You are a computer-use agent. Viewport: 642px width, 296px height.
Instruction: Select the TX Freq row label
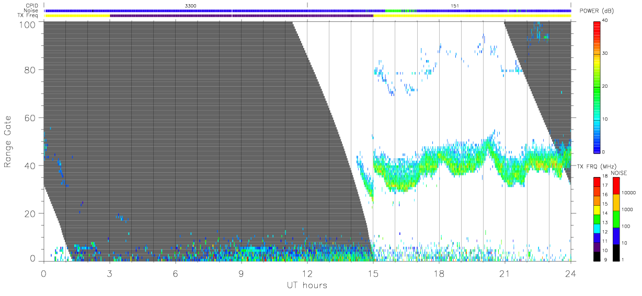tap(28, 15)
